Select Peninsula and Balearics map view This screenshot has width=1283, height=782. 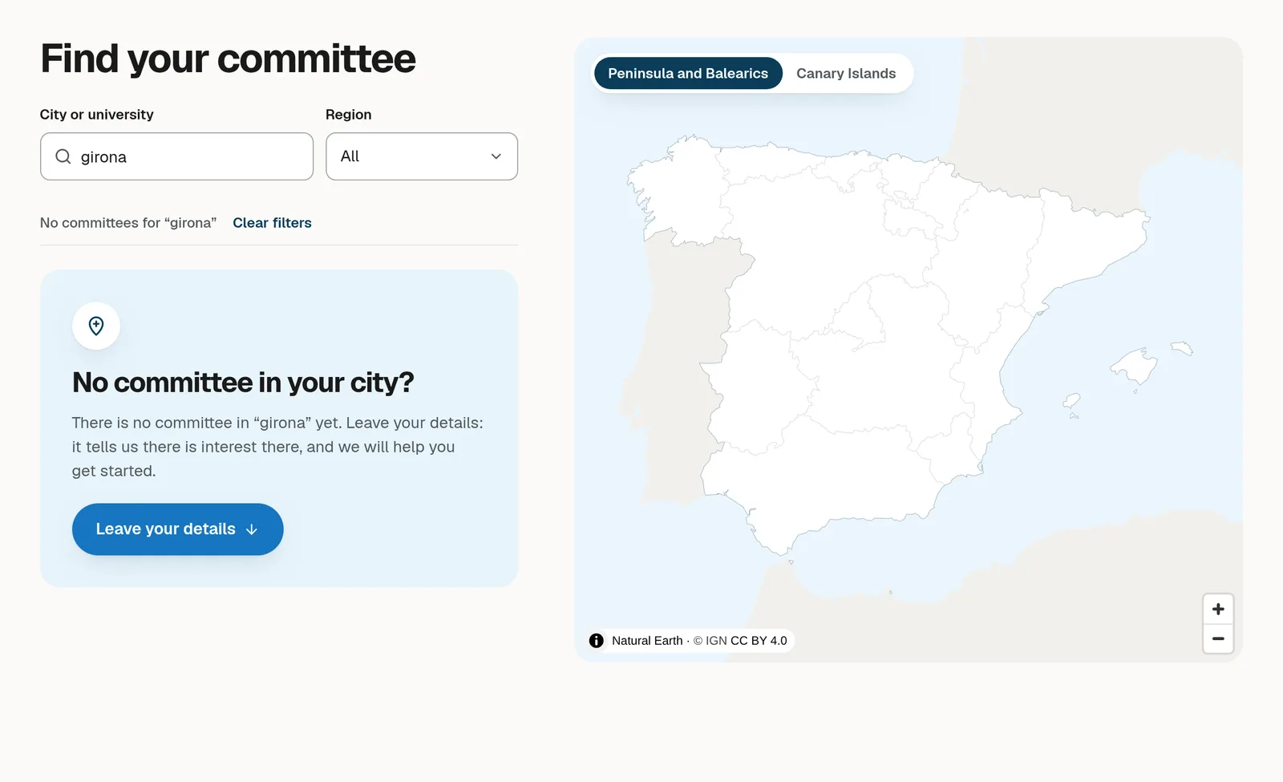click(x=688, y=74)
